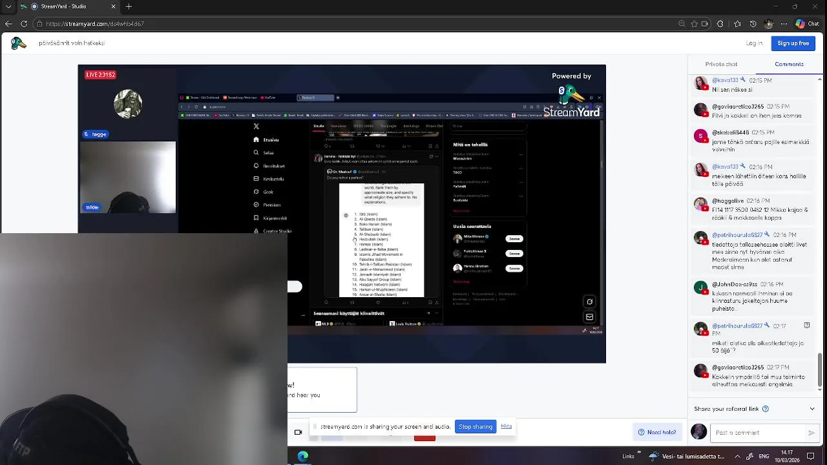Open the taskbar clock 14.17
This screenshot has width=827, height=465.
coord(787,456)
